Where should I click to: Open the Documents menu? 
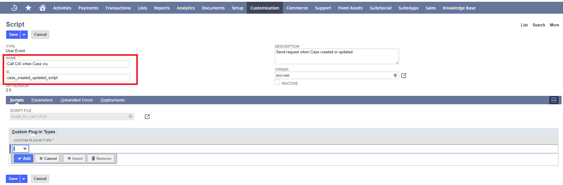(213, 8)
